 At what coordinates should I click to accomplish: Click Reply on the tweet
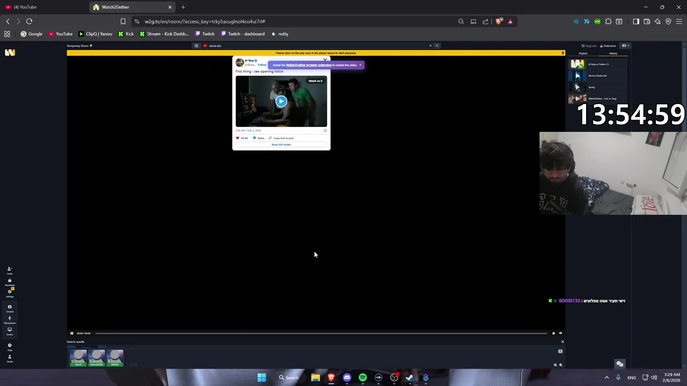click(x=259, y=138)
